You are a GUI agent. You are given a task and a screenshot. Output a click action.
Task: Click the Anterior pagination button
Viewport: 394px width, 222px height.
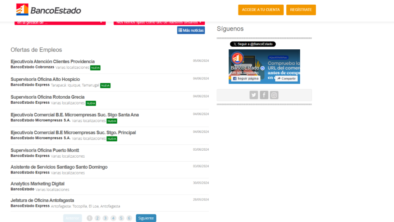(x=72, y=218)
